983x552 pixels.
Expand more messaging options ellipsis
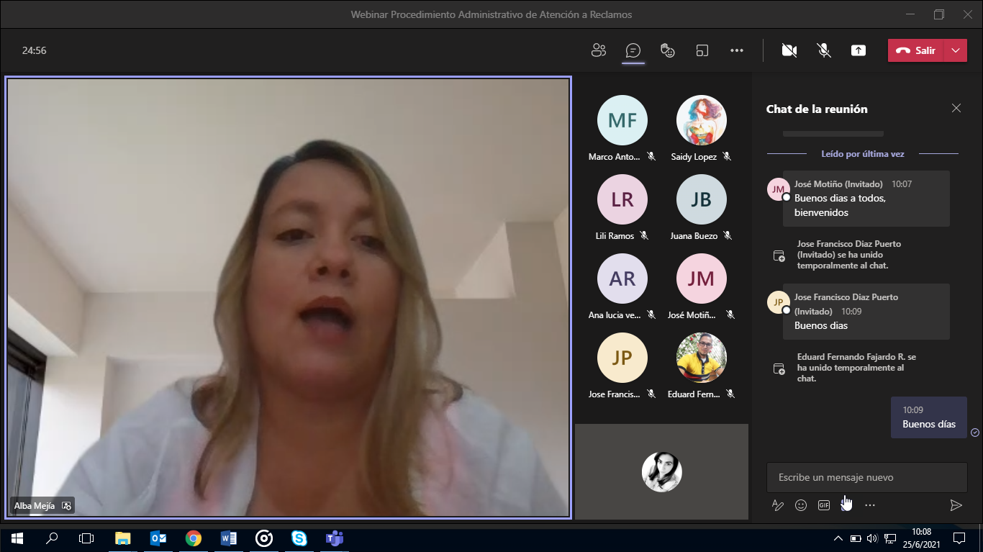pyautogui.click(x=870, y=505)
